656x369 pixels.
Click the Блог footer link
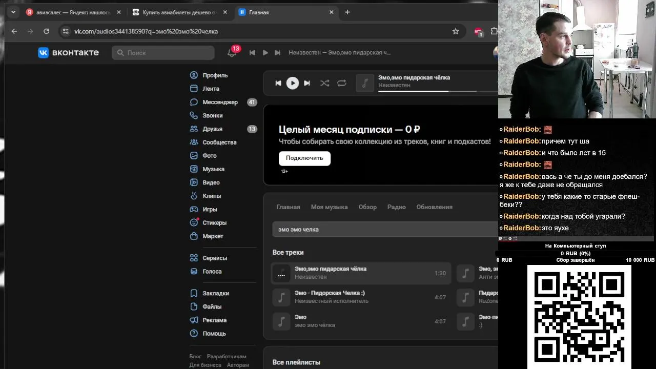195,356
